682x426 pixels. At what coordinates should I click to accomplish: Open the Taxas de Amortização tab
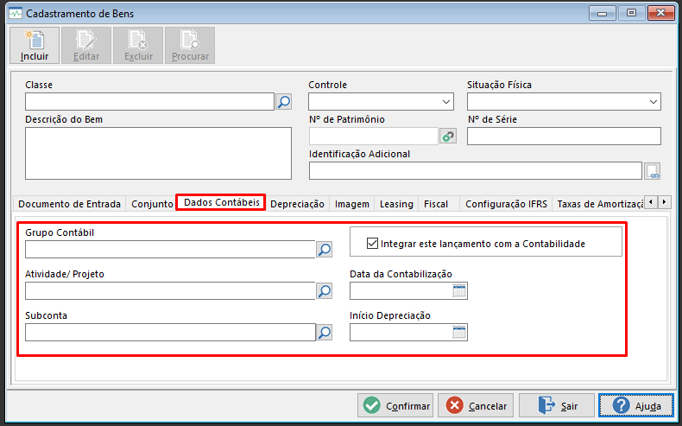599,204
